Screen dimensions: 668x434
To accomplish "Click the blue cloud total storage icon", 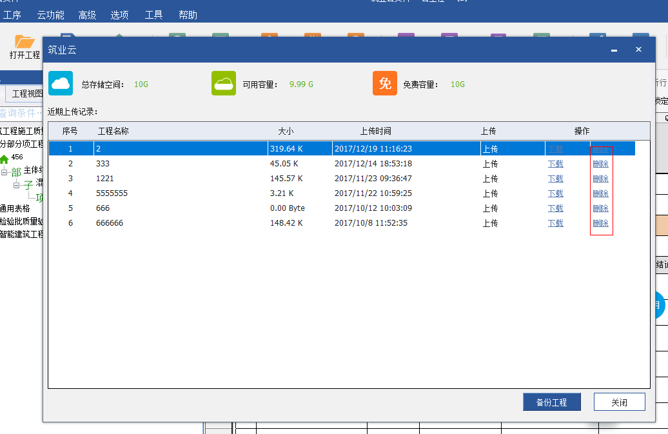I will click(61, 83).
